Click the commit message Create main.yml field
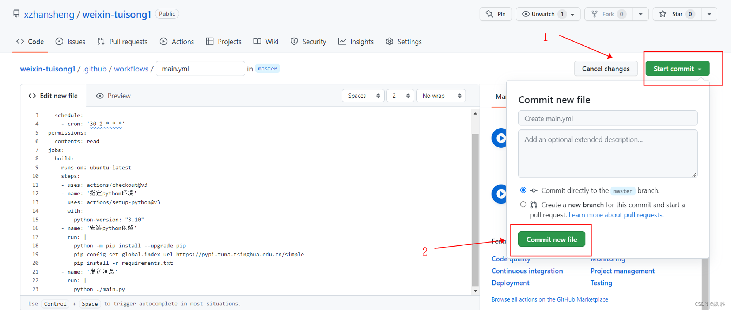731x310 pixels. 607,119
